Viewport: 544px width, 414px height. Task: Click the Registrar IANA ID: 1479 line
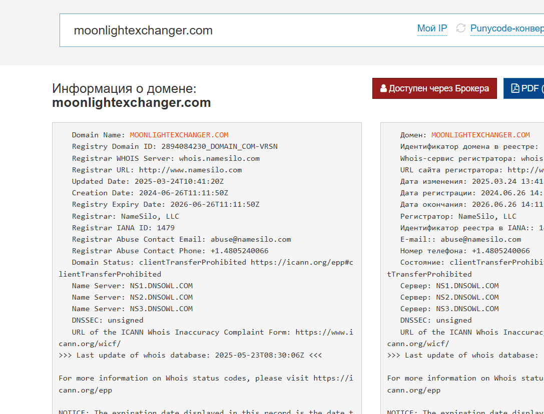click(123, 228)
